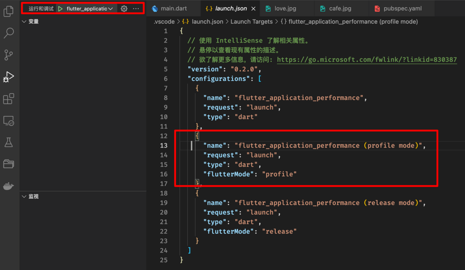Open the Extensions view

[8, 99]
